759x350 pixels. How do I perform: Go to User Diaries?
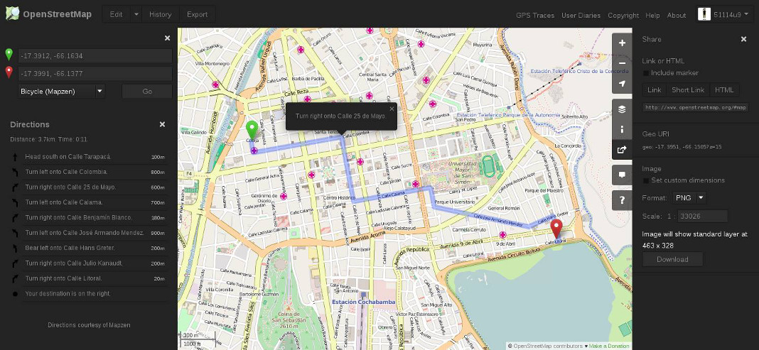[581, 16]
